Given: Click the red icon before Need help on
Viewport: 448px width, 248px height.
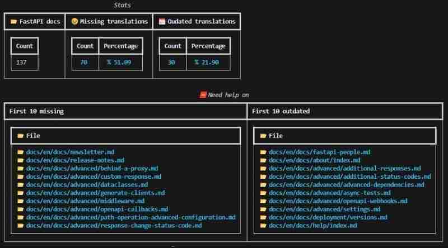Looking at the screenshot, I should (203, 95).
